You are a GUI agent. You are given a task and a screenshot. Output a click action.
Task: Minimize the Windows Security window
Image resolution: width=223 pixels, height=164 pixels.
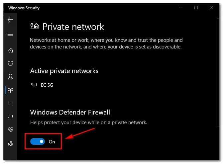point(181,8)
